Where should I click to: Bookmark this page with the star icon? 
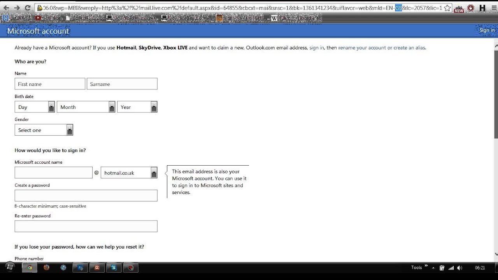(x=447, y=8)
